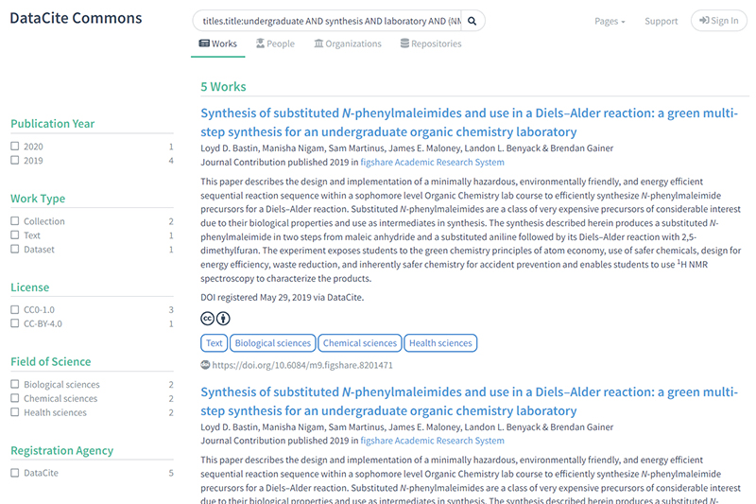Screen dimensions: 756x504
Task: Open the first work title link
Action: [470, 122]
